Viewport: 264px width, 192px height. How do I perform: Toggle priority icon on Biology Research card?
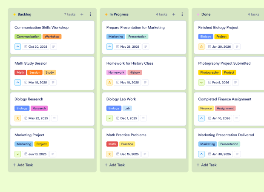point(18,118)
